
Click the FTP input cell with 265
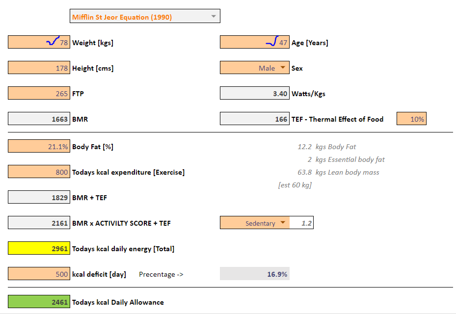39,94
